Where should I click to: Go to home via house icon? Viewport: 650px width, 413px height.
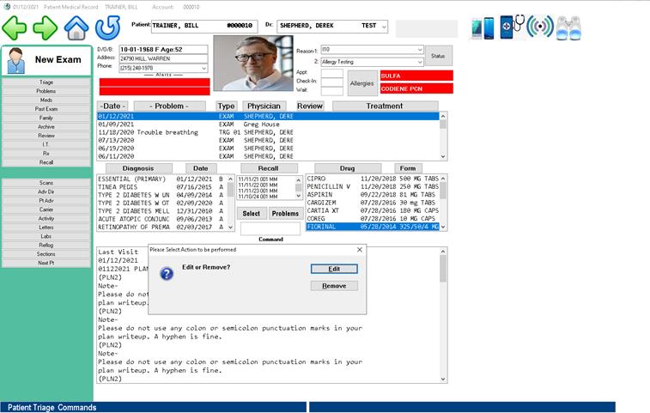coord(76,27)
